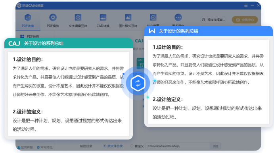
Task: Select PDF转换 in the left sidebar
Action: point(30,36)
